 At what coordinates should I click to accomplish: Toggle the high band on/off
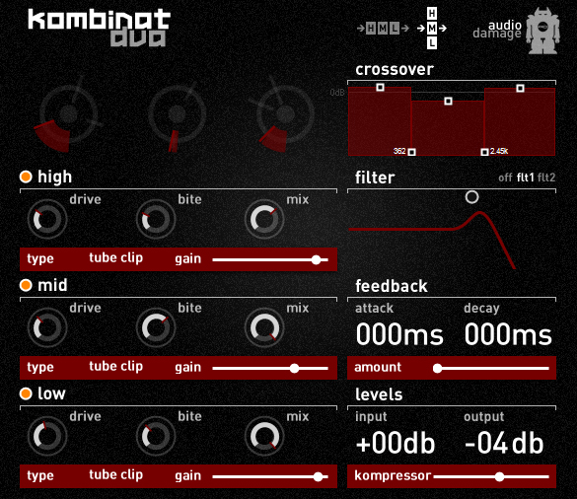point(26,177)
